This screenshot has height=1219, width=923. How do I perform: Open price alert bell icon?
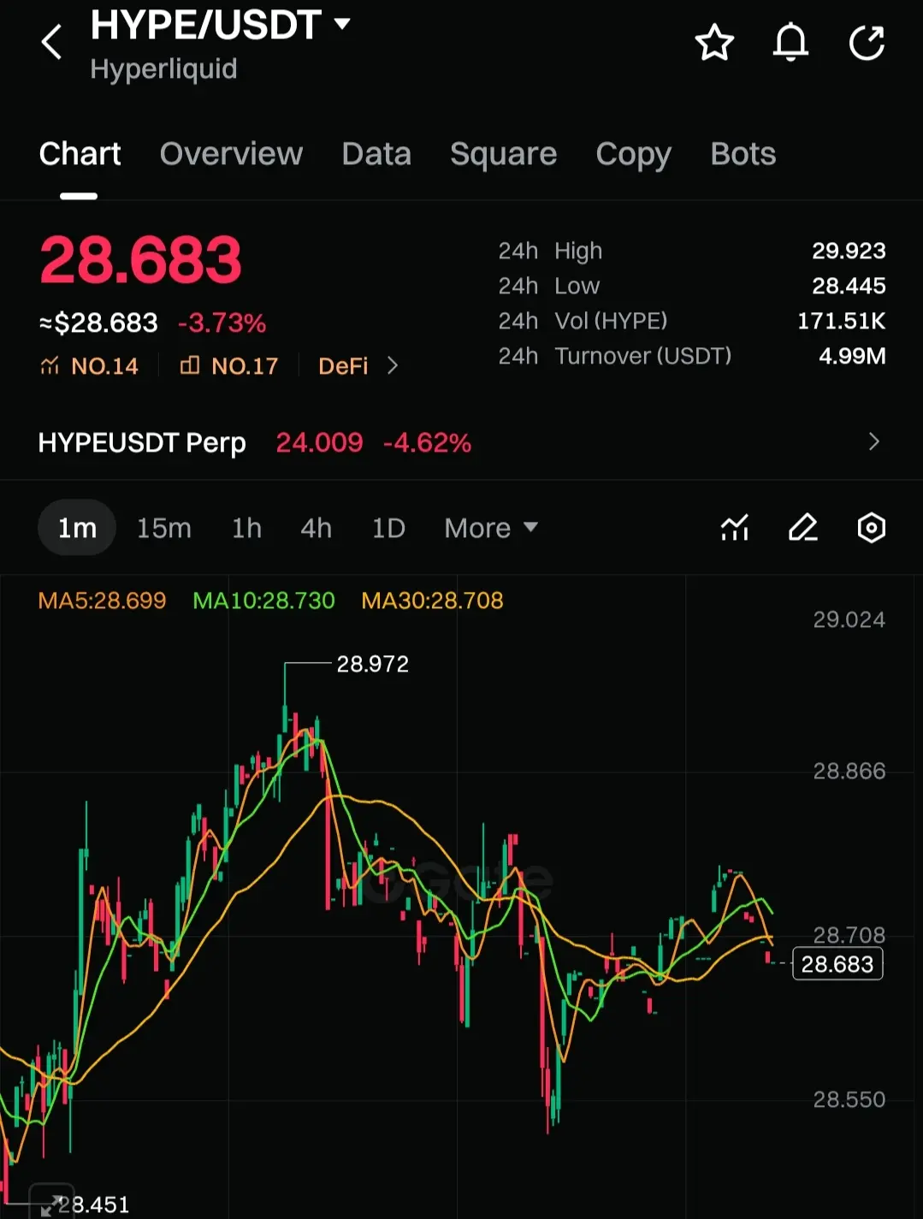[790, 42]
